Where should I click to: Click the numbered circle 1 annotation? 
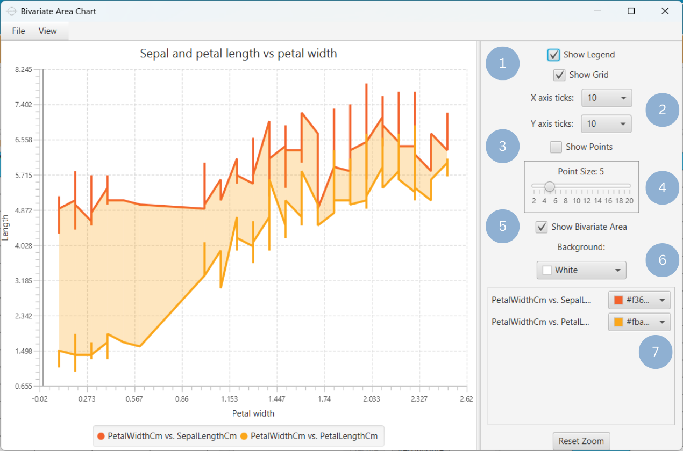tap(502, 63)
